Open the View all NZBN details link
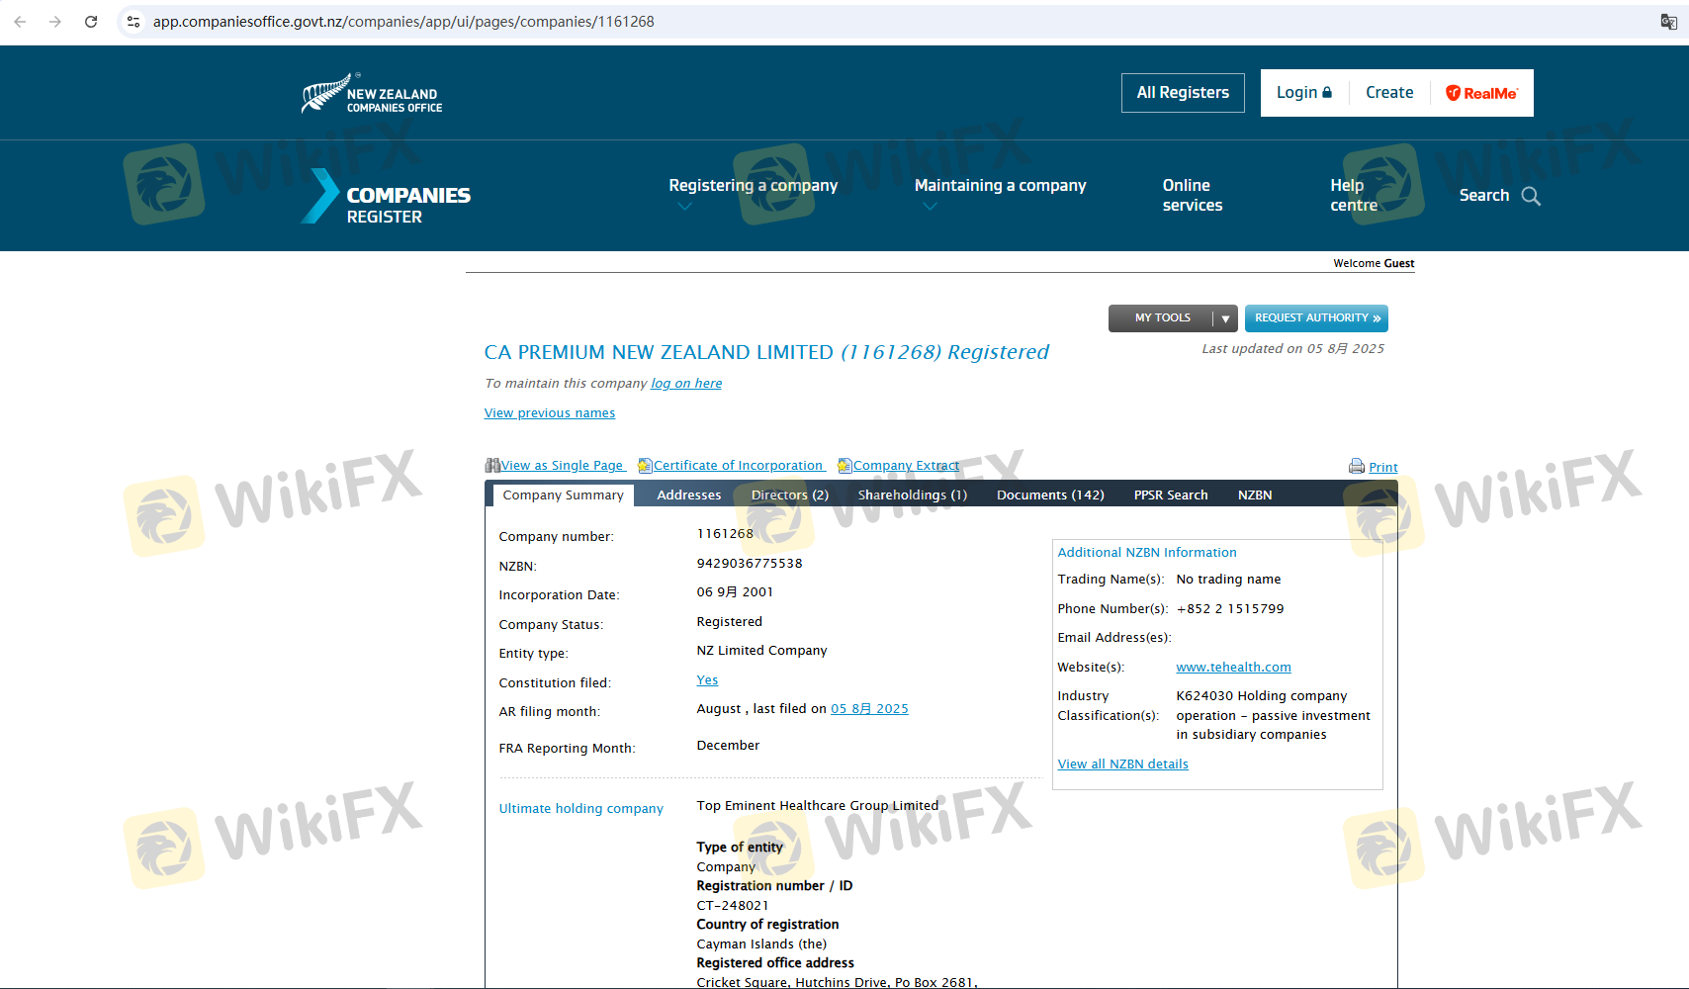The height and width of the screenshot is (989, 1689). 1122,764
